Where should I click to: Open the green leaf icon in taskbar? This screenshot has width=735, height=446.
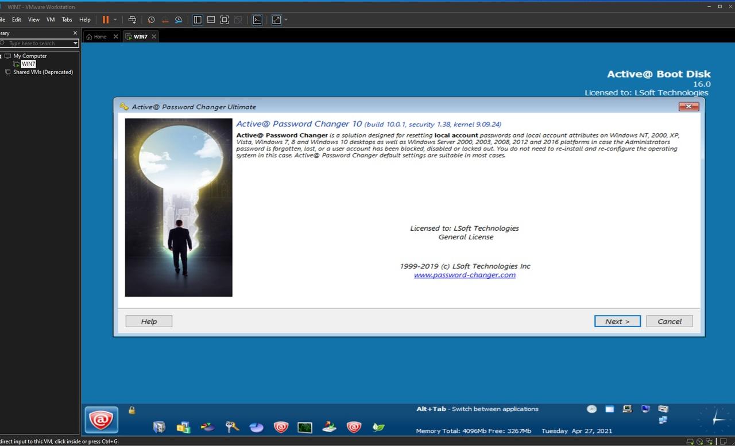(x=378, y=427)
